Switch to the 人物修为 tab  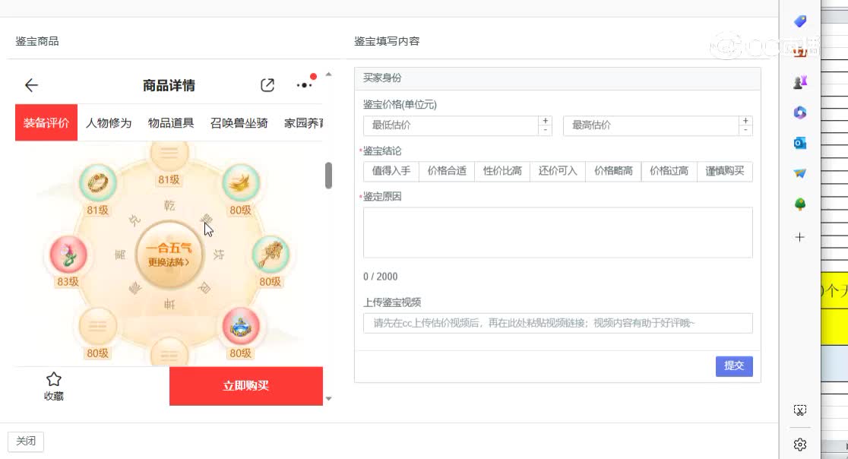pyautogui.click(x=107, y=122)
